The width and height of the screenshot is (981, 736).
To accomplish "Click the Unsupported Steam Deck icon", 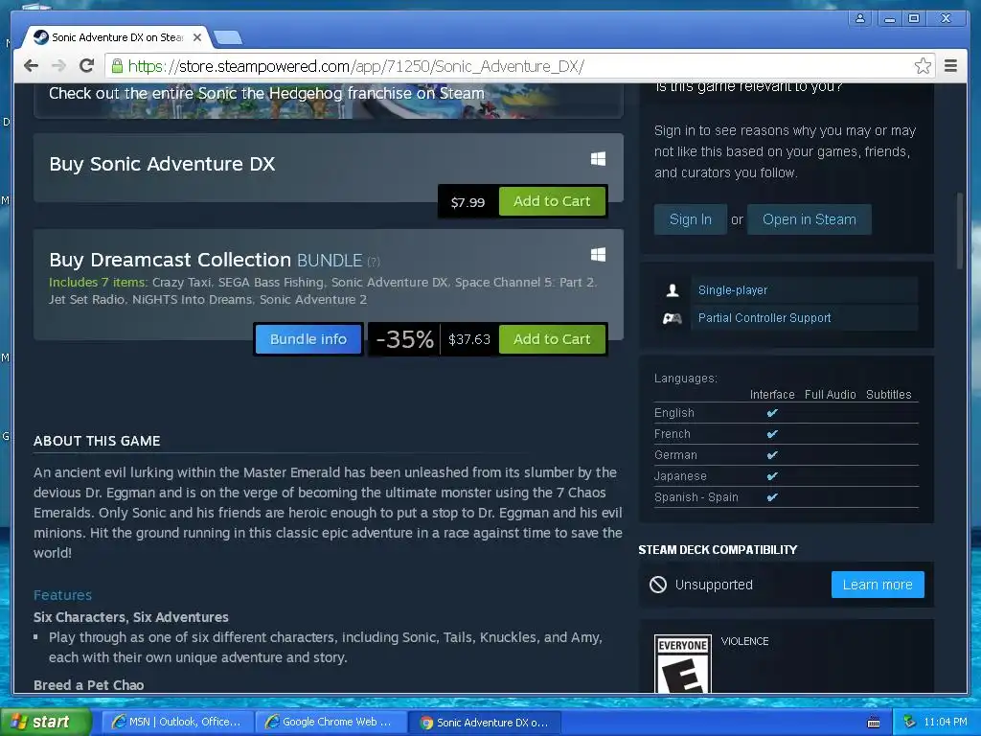I will 658,585.
